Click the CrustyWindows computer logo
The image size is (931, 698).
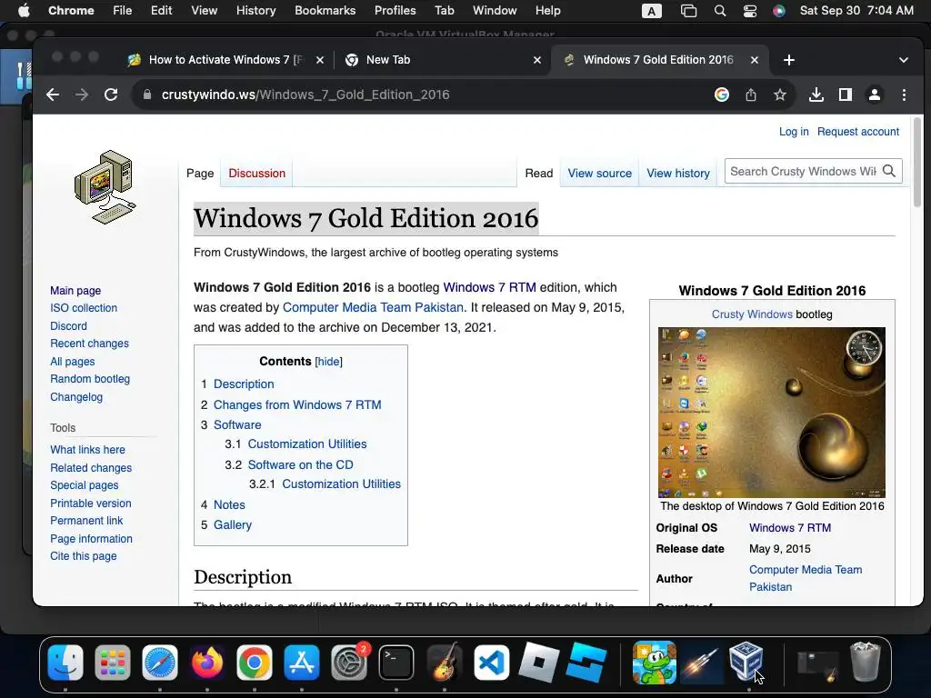[x=105, y=187]
